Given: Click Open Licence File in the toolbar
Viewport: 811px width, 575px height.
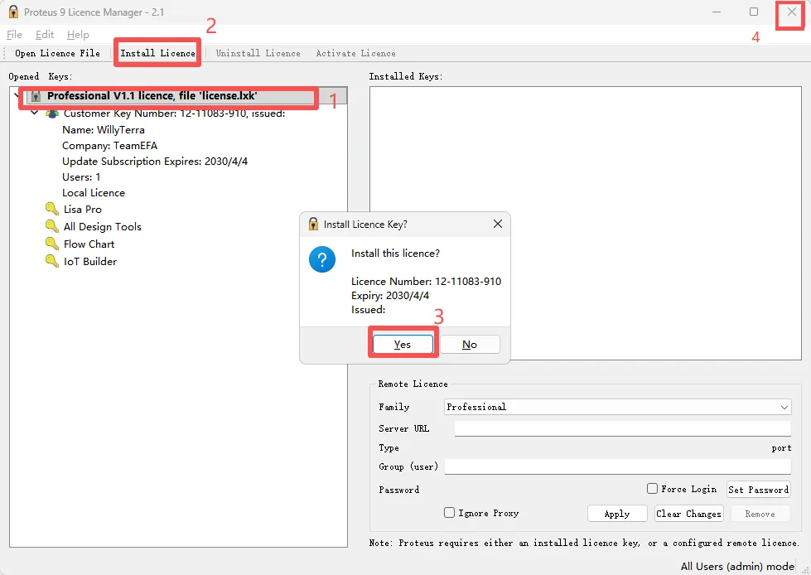Looking at the screenshot, I should (x=57, y=53).
